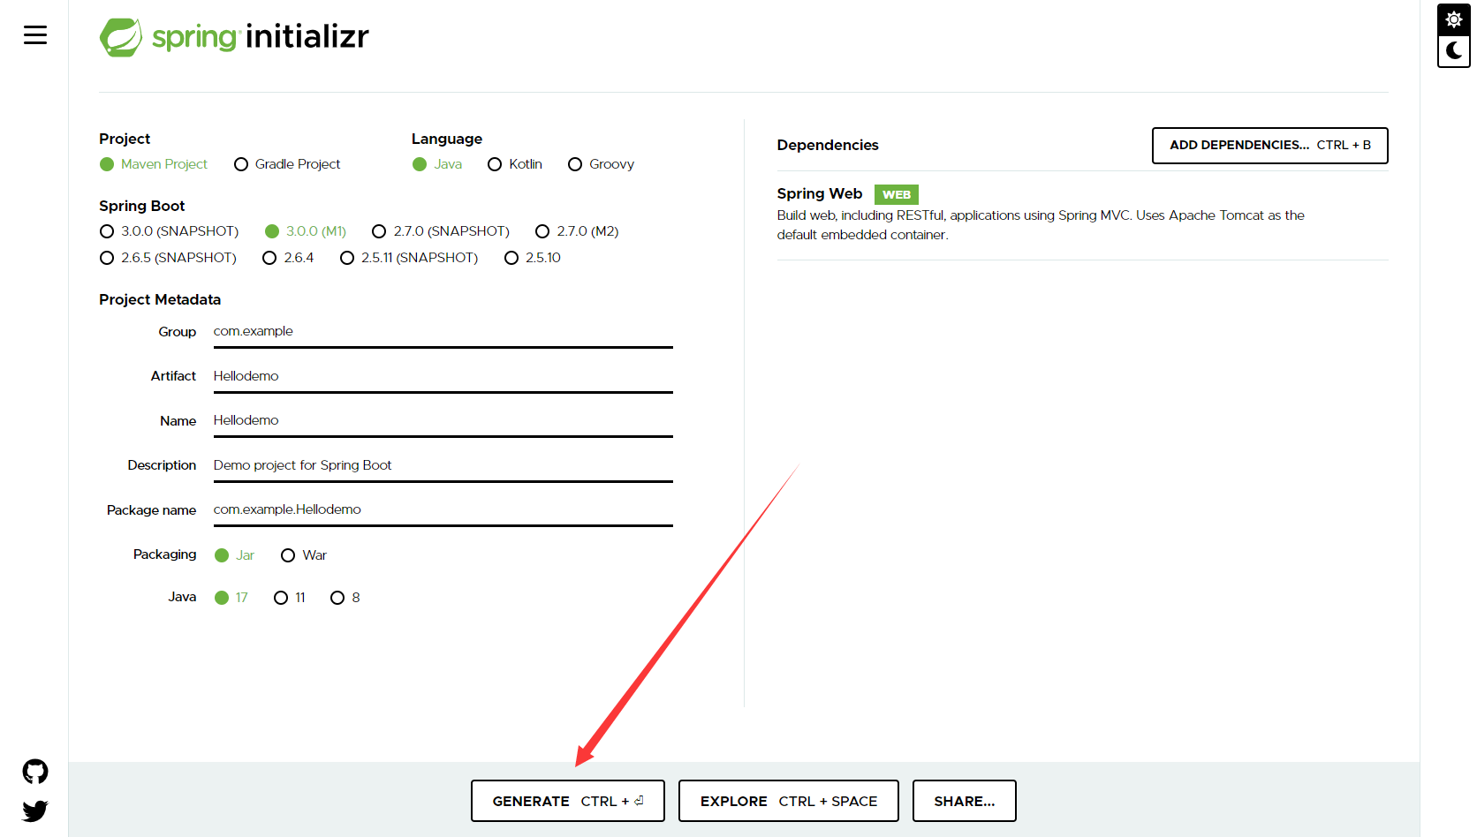Screen dimensions: 1477x837
Task: Select Spring Boot 2.7.0 (M2)
Action: pyautogui.click(x=577, y=231)
